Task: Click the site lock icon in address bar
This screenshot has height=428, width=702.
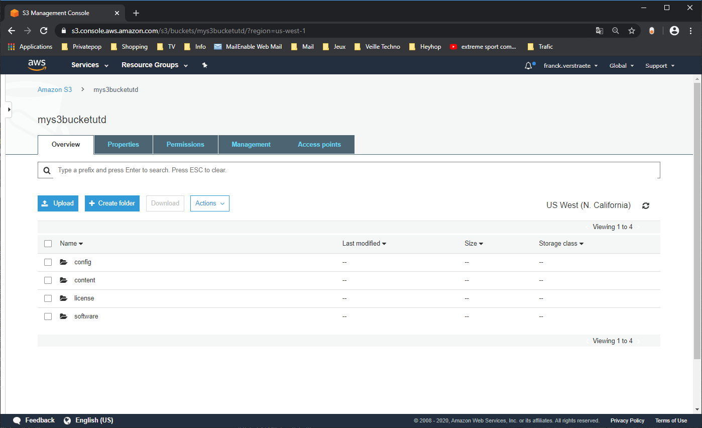Action: 63,31
